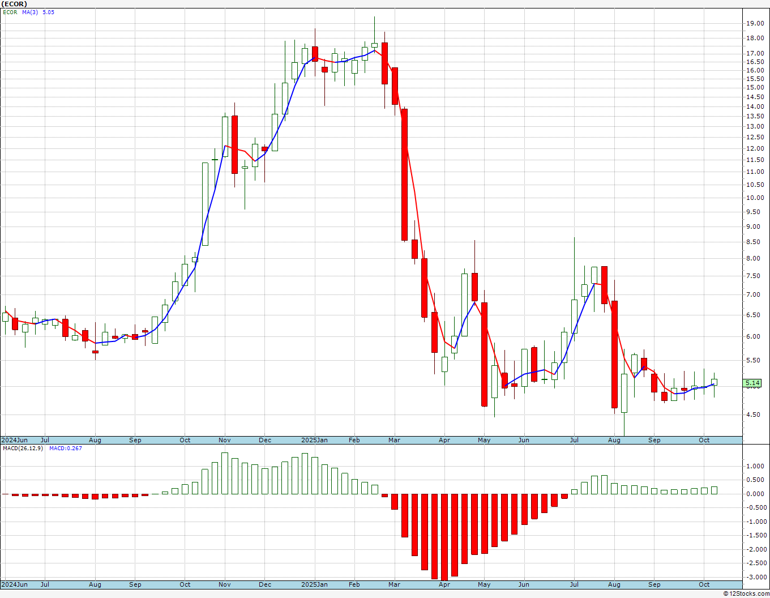Image resolution: width=770 pixels, height=598 pixels.
Task: Click 2025Jan on the MACD panel time axis
Action: coord(314,584)
